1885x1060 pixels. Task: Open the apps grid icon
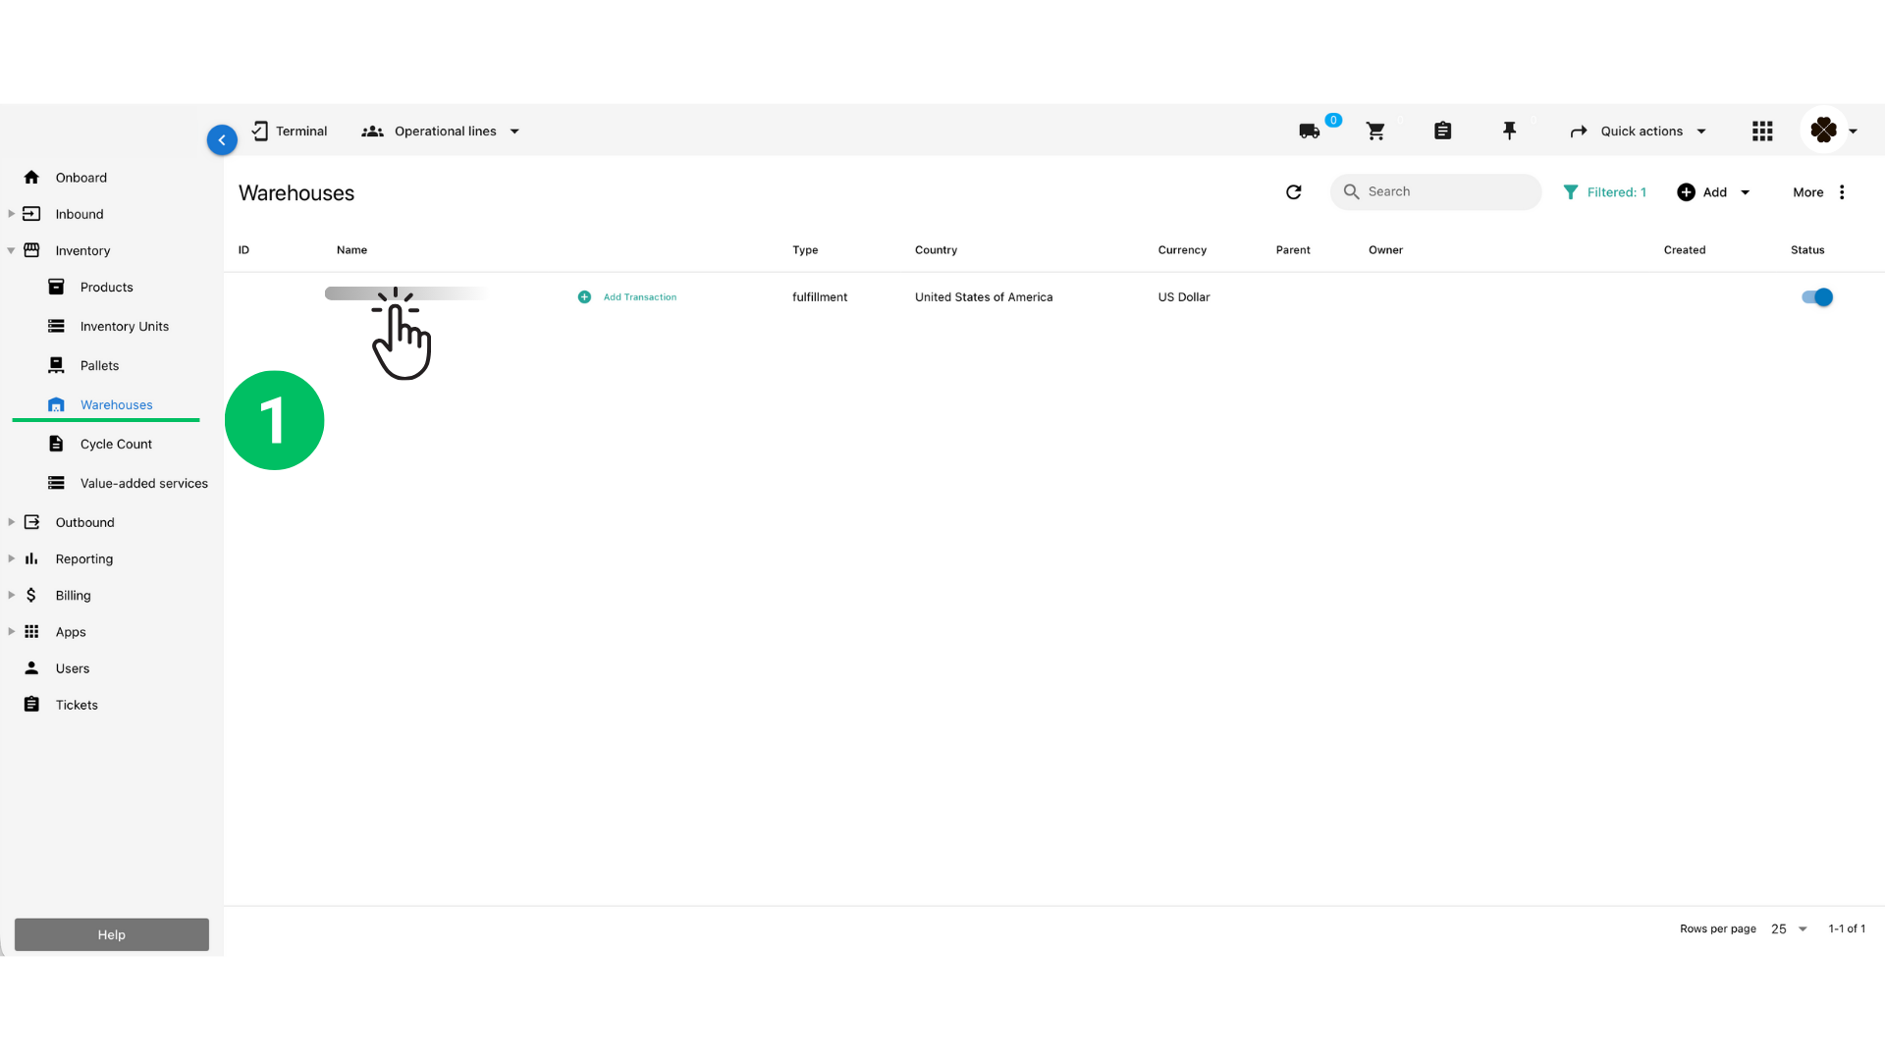tap(1762, 131)
